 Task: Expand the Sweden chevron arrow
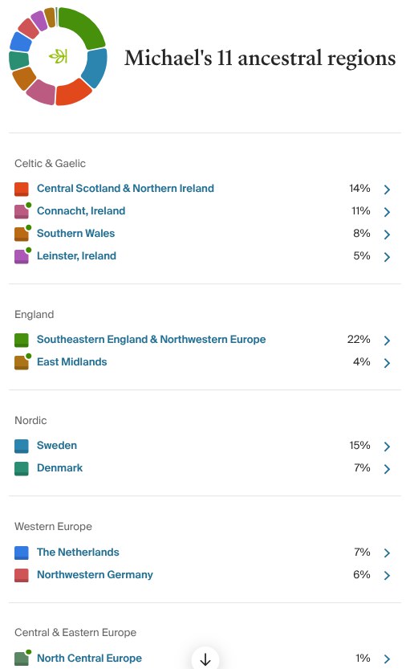tap(387, 447)
